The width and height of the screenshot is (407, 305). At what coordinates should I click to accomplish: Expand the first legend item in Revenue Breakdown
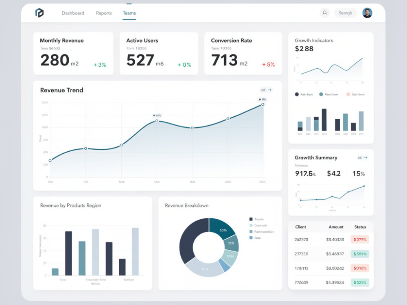pos(253,218)
